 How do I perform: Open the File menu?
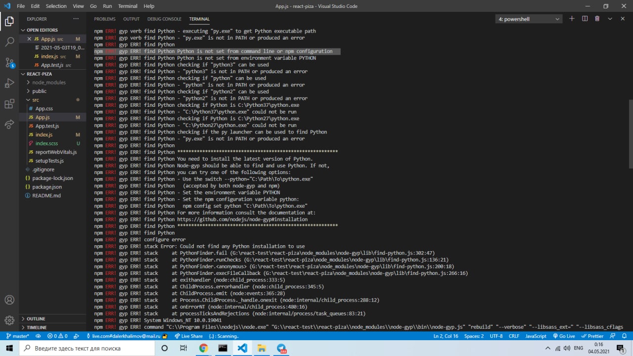21,6
